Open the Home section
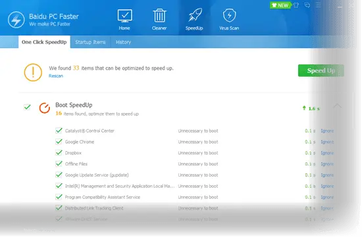This screenshot has height=237, width=362. pyautogui.click(x=124, y=20)
